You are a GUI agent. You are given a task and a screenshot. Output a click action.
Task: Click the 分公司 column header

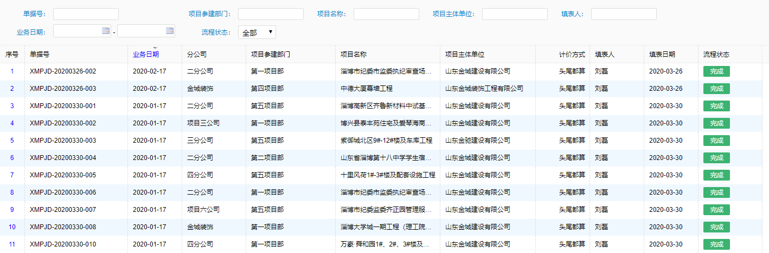[197, 55]
